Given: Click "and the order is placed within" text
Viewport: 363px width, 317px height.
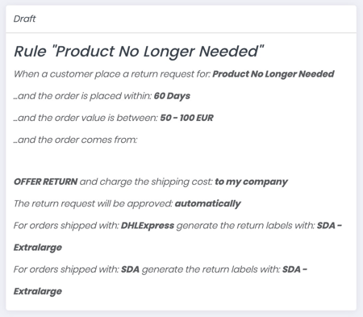Looking at the screenshot, I should (83, 96).
